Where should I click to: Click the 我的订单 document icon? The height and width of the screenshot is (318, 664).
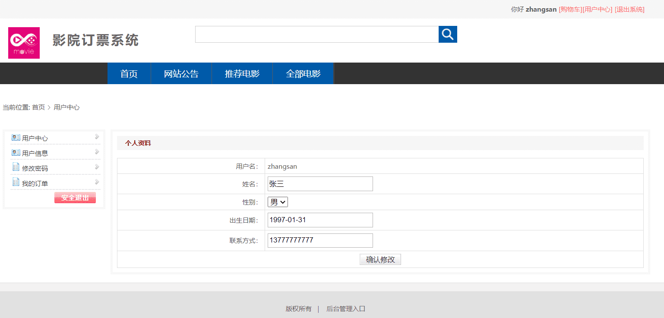point(16,182)
